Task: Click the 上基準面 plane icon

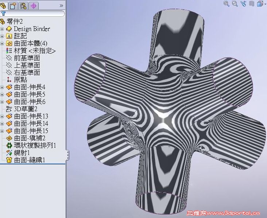Action: [9, 65]
